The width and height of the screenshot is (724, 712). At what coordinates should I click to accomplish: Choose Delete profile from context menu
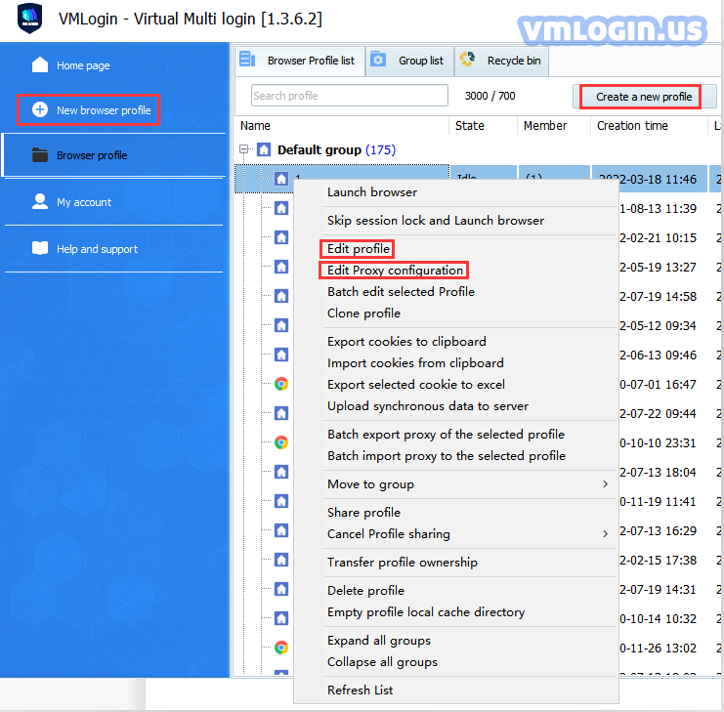coord(456,591)
